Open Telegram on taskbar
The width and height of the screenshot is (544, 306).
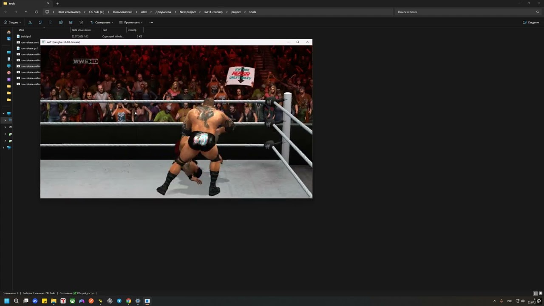pos(119,301)
